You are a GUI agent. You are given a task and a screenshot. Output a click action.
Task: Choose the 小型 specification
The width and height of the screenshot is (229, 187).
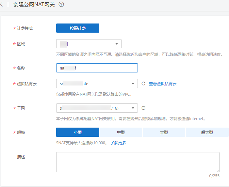(x=77, y=132)
